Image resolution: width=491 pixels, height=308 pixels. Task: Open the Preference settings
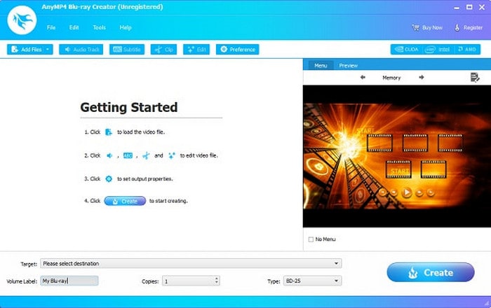238,50
